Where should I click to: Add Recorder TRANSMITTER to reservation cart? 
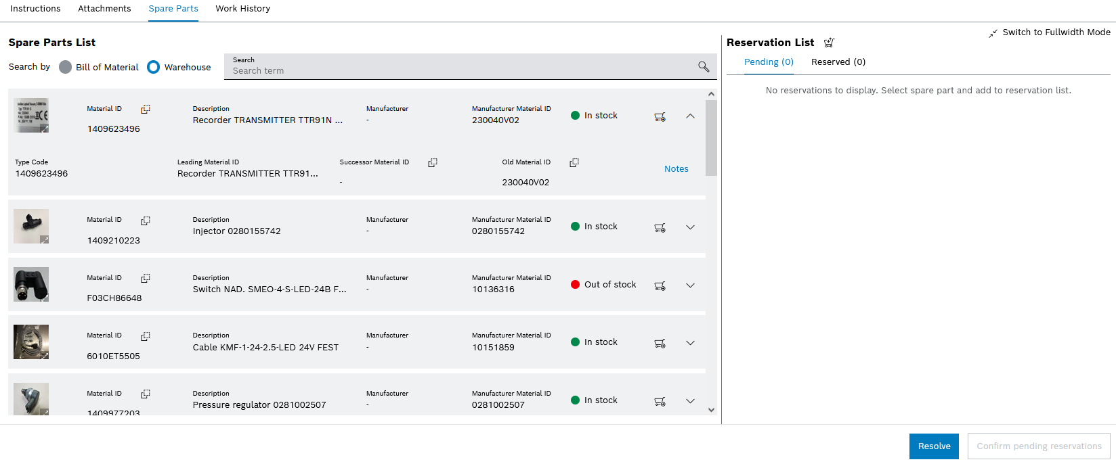(x=660, y=116)
